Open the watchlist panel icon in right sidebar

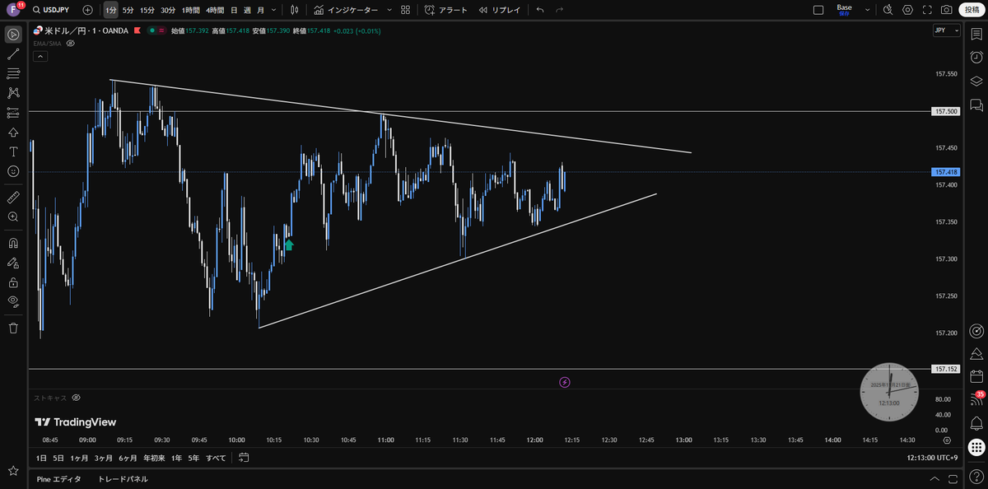coord(976,34)
